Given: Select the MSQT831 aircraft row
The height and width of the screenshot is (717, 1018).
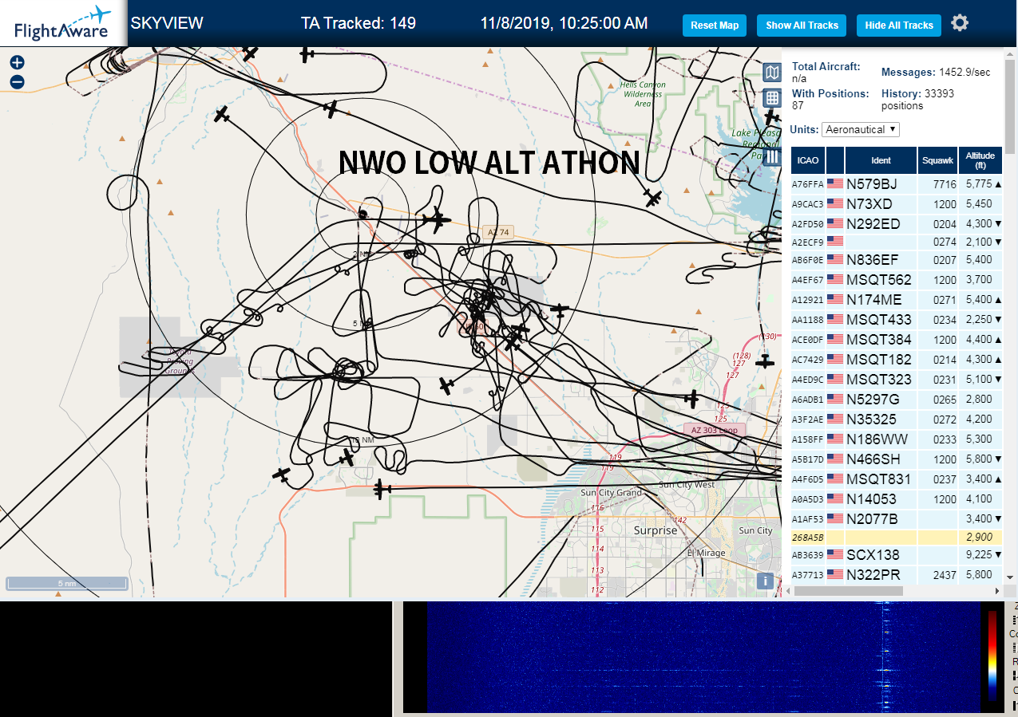Looking at the screenshot, I should [897, 479].
